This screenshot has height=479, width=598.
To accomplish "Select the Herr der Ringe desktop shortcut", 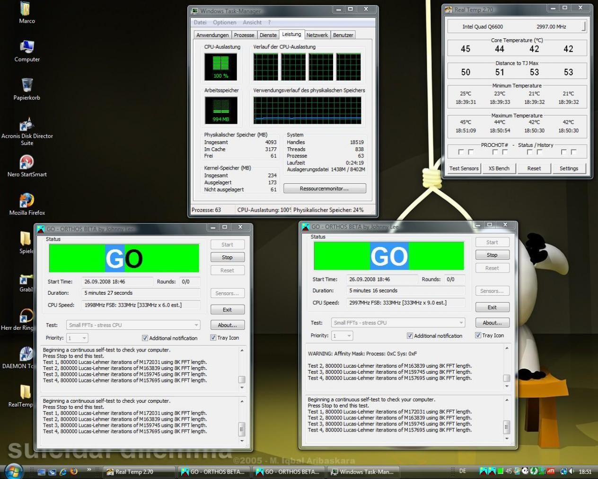I will point(18,319).
